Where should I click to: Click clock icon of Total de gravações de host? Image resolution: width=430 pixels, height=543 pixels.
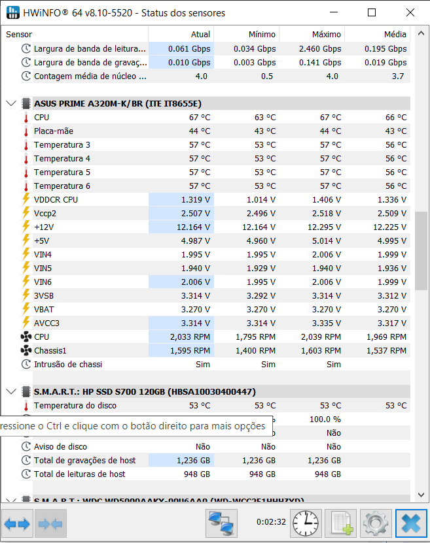pyautogui.click(x=26, y=460)
